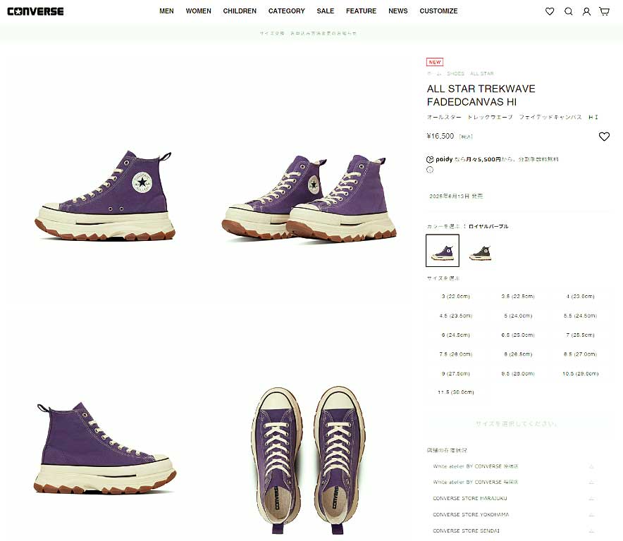
Task: Click the poidy info circle icon
Action: 429,170
